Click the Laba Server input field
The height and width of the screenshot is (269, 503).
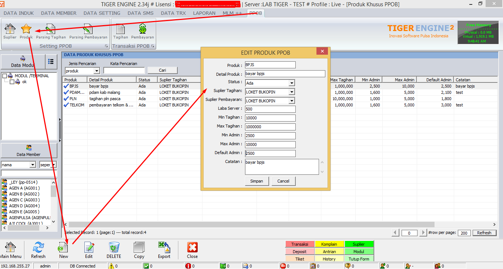(270, 109)
